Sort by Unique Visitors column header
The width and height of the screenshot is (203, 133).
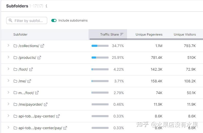(x=185, y=35)
